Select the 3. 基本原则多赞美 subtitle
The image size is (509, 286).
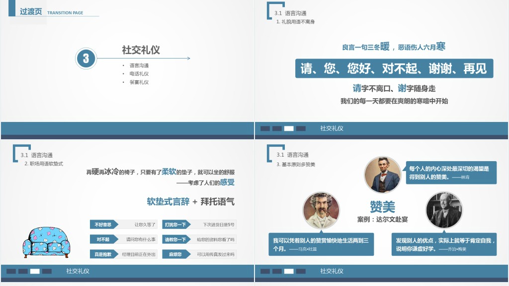pos(296,165)
